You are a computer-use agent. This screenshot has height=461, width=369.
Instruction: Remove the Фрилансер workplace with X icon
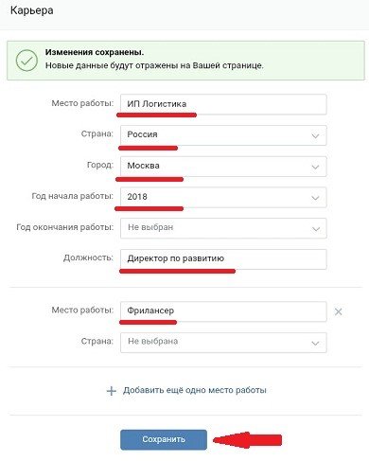coord(338,311)
